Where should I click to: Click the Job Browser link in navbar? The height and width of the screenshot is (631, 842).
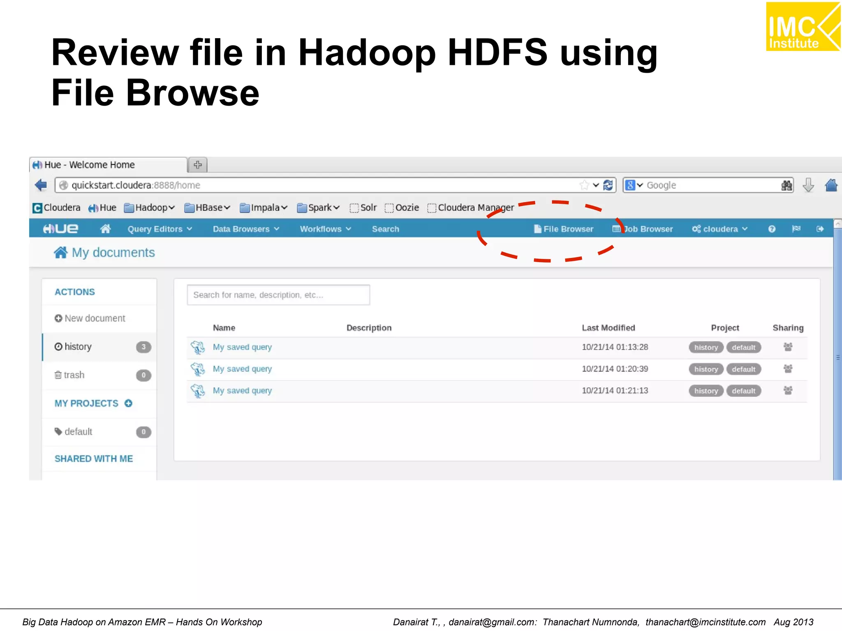pyautogui.click(x=643, y=229)
